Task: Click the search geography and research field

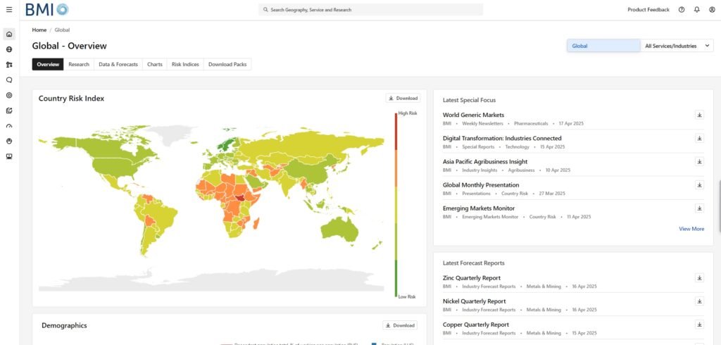Action: click(x=371, y=10)
